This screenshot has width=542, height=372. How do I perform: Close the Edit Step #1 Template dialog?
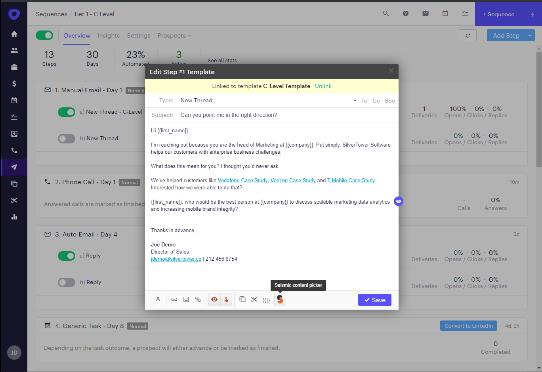coord(391,71)
